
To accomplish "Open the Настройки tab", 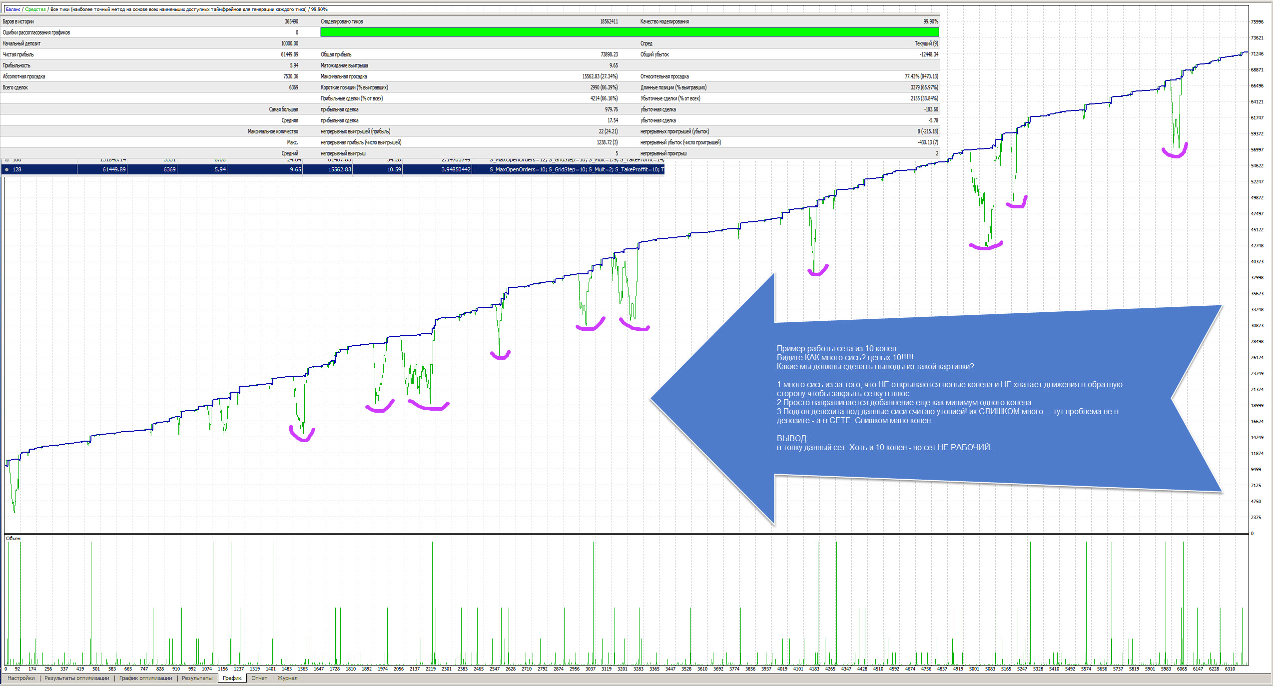I will [21, 678].
